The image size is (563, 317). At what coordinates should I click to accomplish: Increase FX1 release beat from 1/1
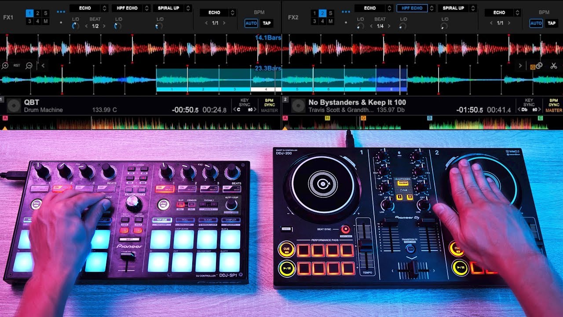pyautogui.click(x=224, y=23)
